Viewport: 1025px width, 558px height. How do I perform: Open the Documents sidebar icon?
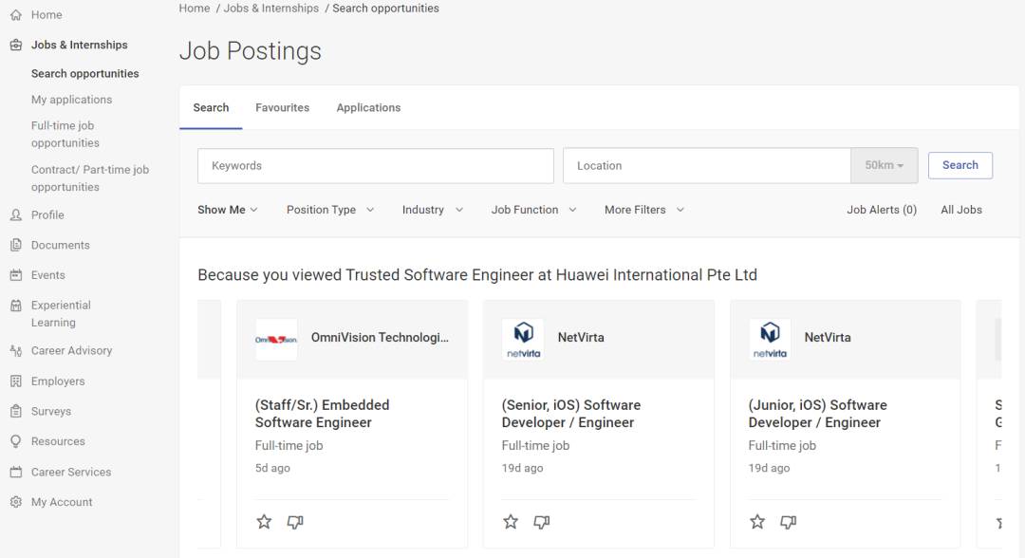tap(15, 246)
